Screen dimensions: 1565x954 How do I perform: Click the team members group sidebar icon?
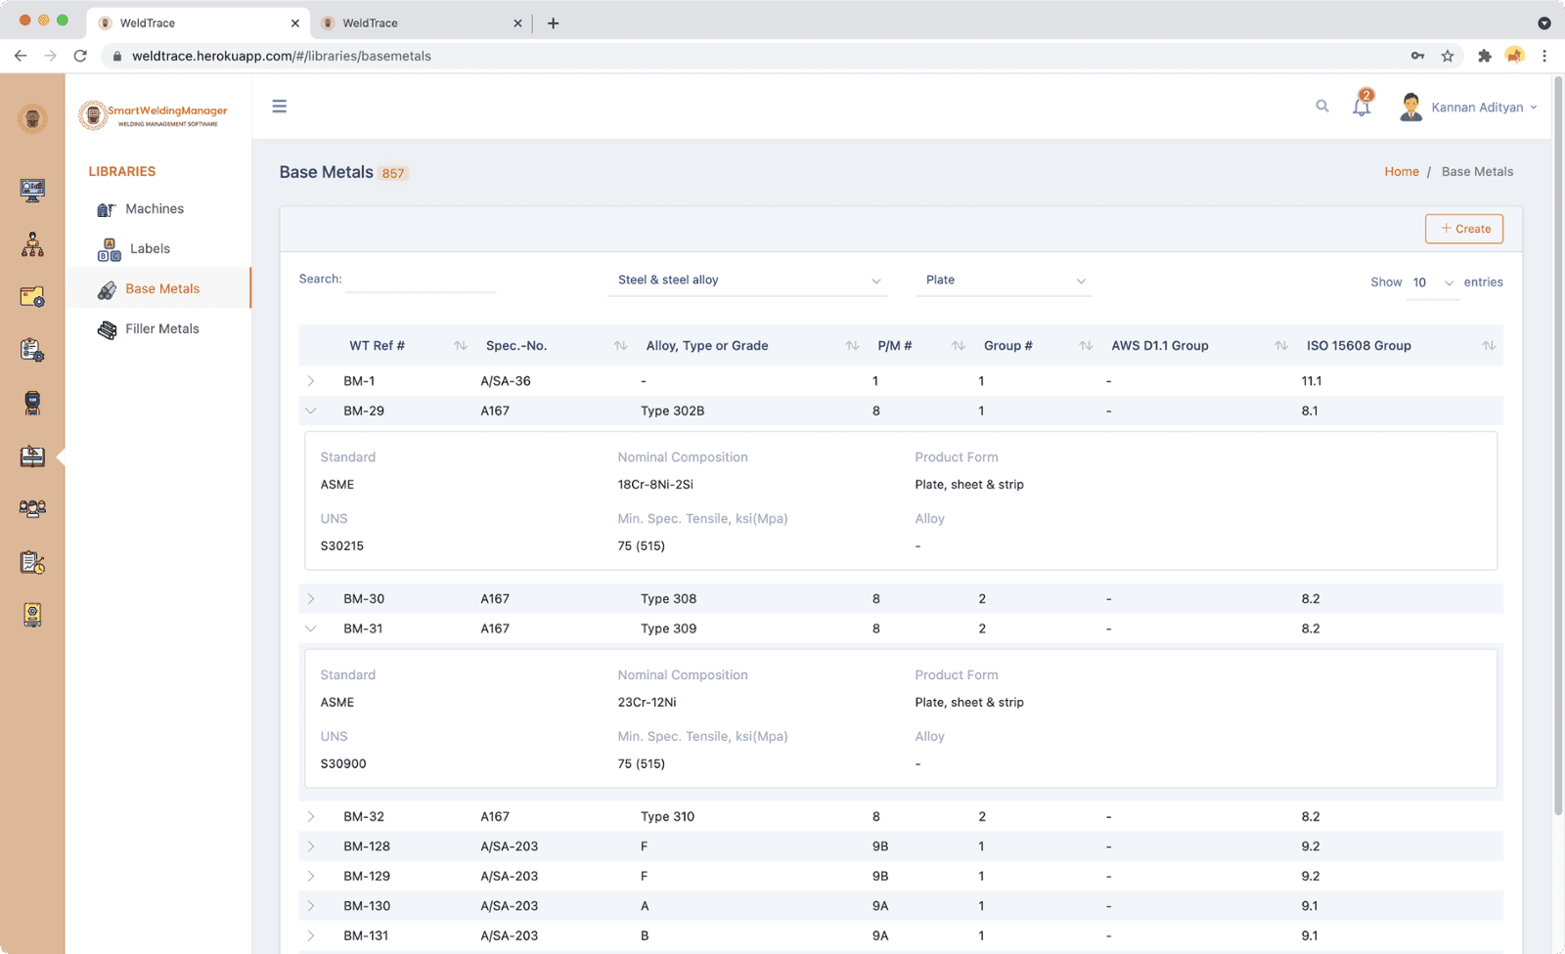(32, 508)
